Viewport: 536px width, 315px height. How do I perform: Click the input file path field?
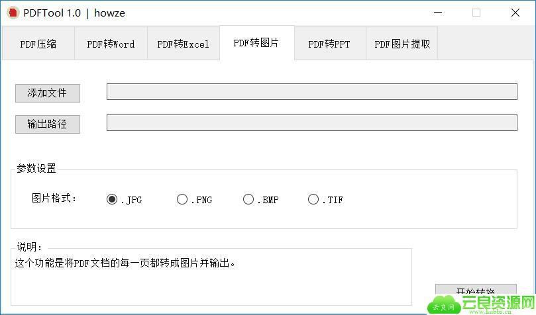click(311, 92)
